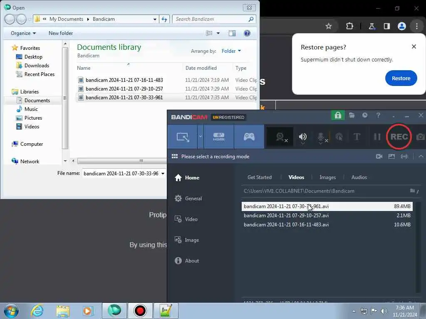
Task: Switch to Get Started tab
Action: pyautogui.click(x=260, y=177)
